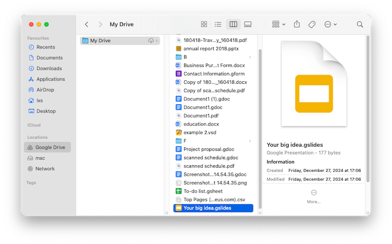Switch to column view
The image size is (392, 244).
pos(233,24)
